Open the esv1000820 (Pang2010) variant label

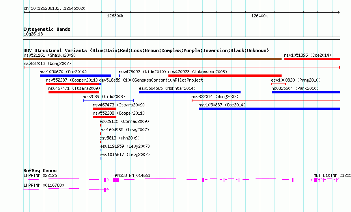(x=296, y=80)
